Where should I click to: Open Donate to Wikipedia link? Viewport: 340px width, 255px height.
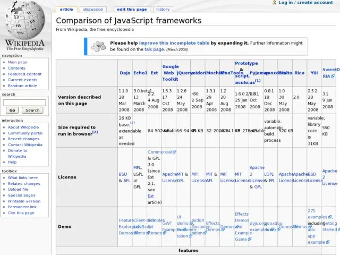pyautogui.click(x=18, y=154)
